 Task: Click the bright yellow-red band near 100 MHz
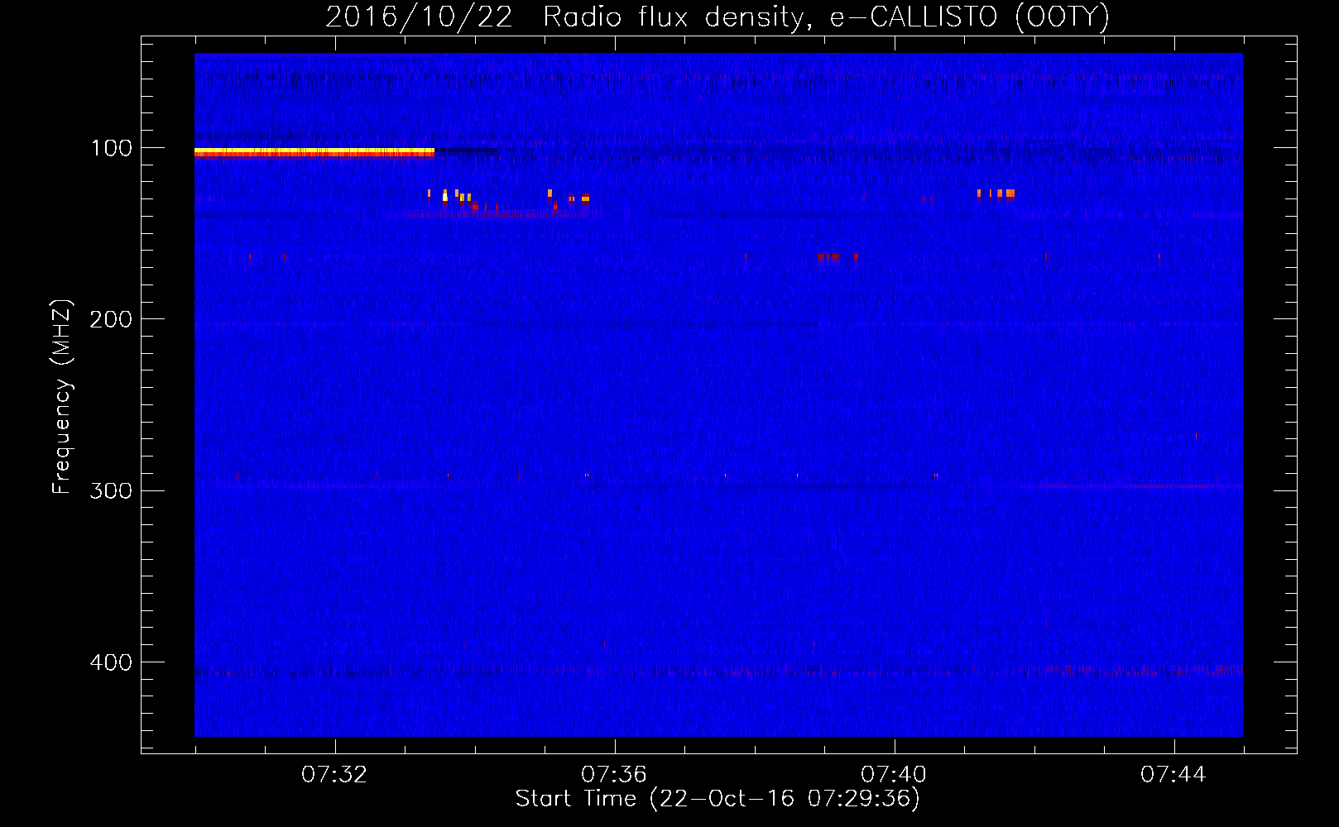coord(314,152)
